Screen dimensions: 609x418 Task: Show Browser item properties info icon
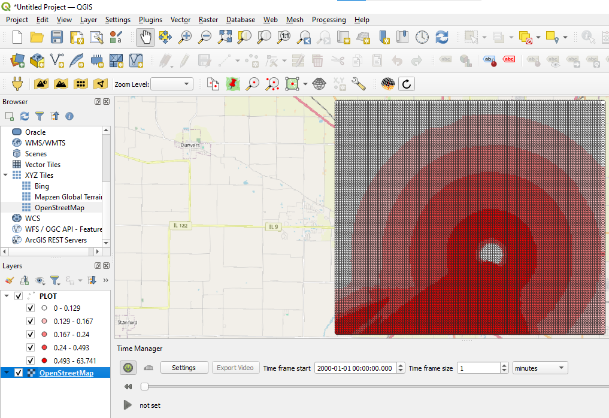(x=69, y=116)
